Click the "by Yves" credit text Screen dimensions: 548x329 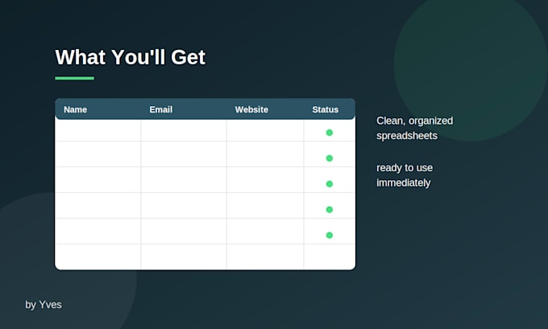44,305
